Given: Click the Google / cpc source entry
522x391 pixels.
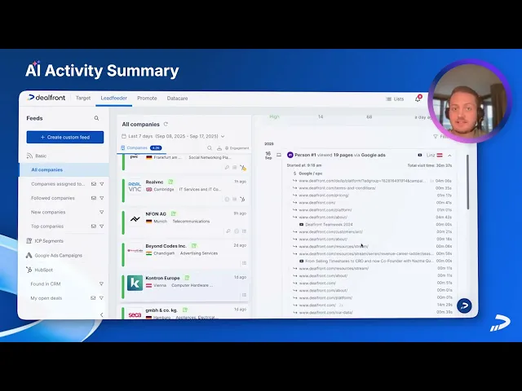Looking at the screenshot, I should [x=310, y=174].
